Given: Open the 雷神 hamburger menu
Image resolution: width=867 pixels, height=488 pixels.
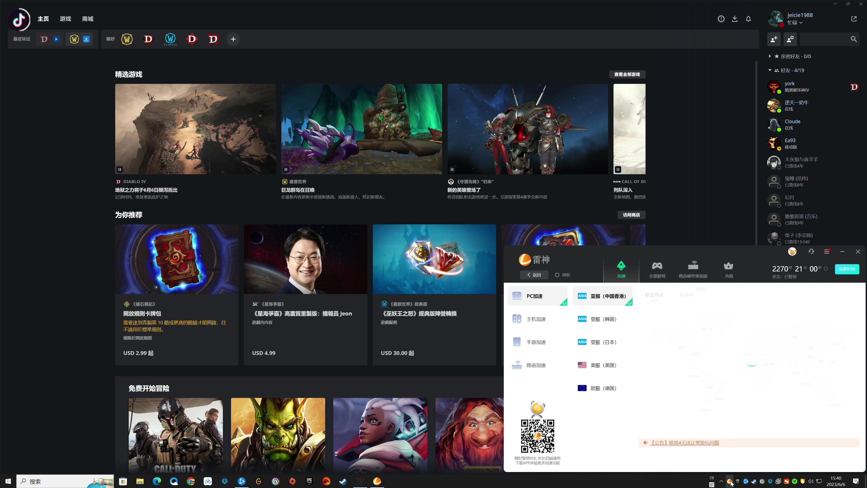Looking at the screenshot, I should pos(827,251).
